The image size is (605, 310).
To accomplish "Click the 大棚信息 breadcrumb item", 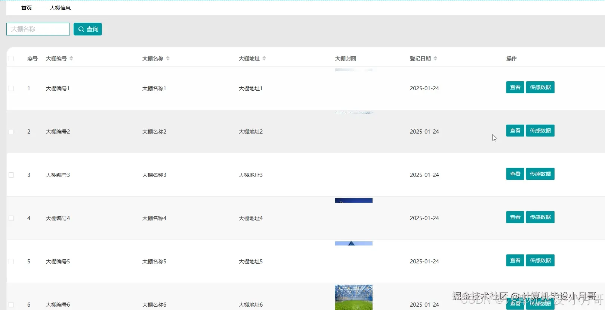I will coord(60,8).
